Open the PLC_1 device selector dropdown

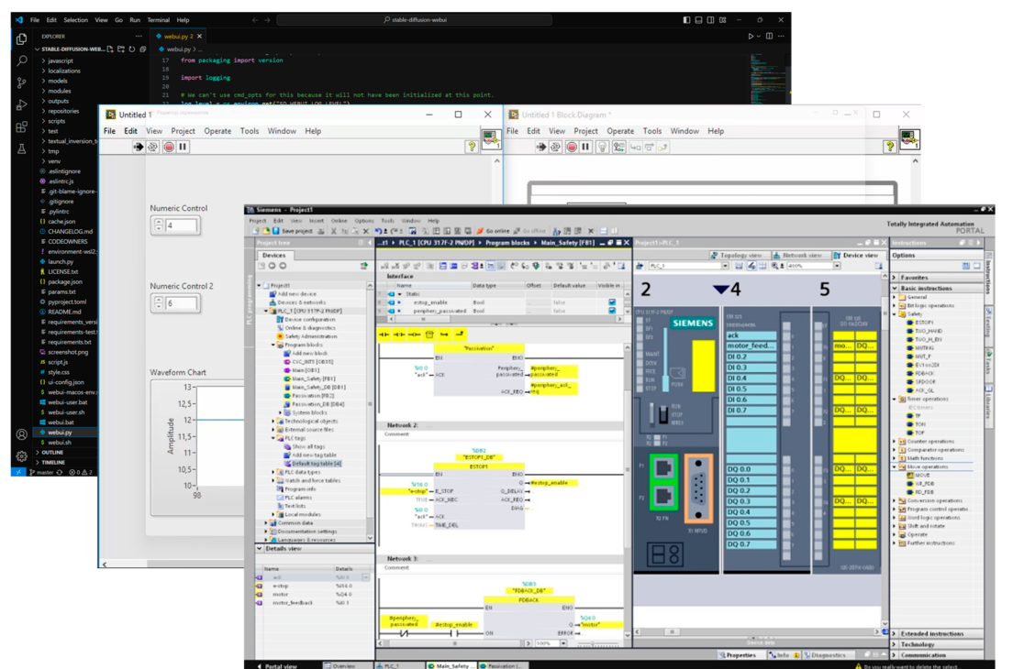click(x=725, y=266)
